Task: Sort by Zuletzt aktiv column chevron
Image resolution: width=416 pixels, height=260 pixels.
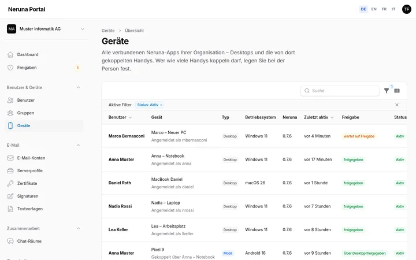Action: 332,117
